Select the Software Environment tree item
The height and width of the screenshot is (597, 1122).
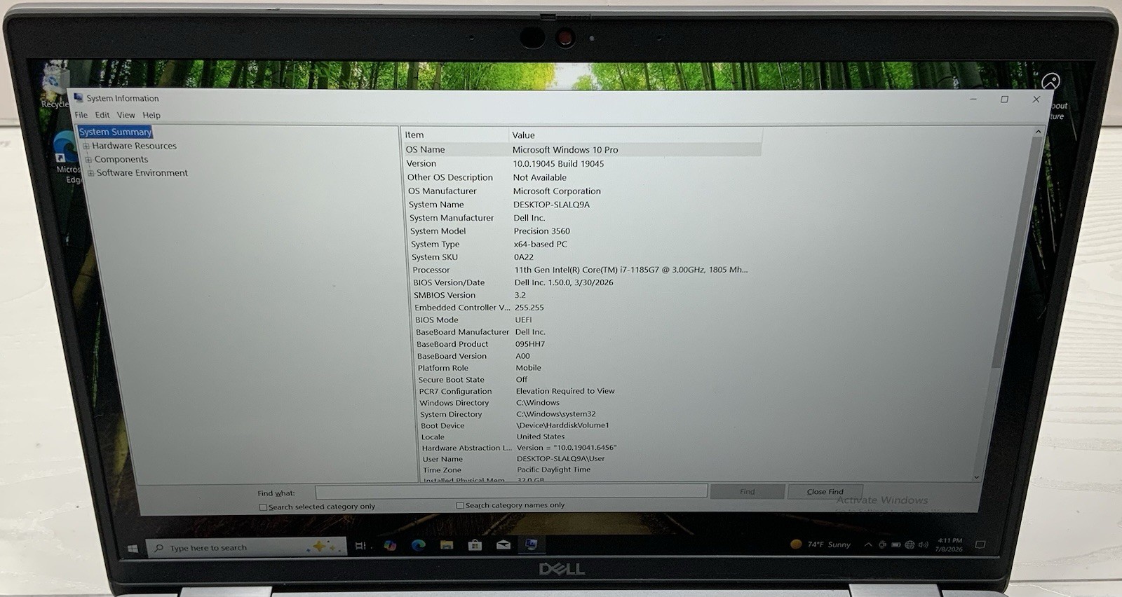142,172
